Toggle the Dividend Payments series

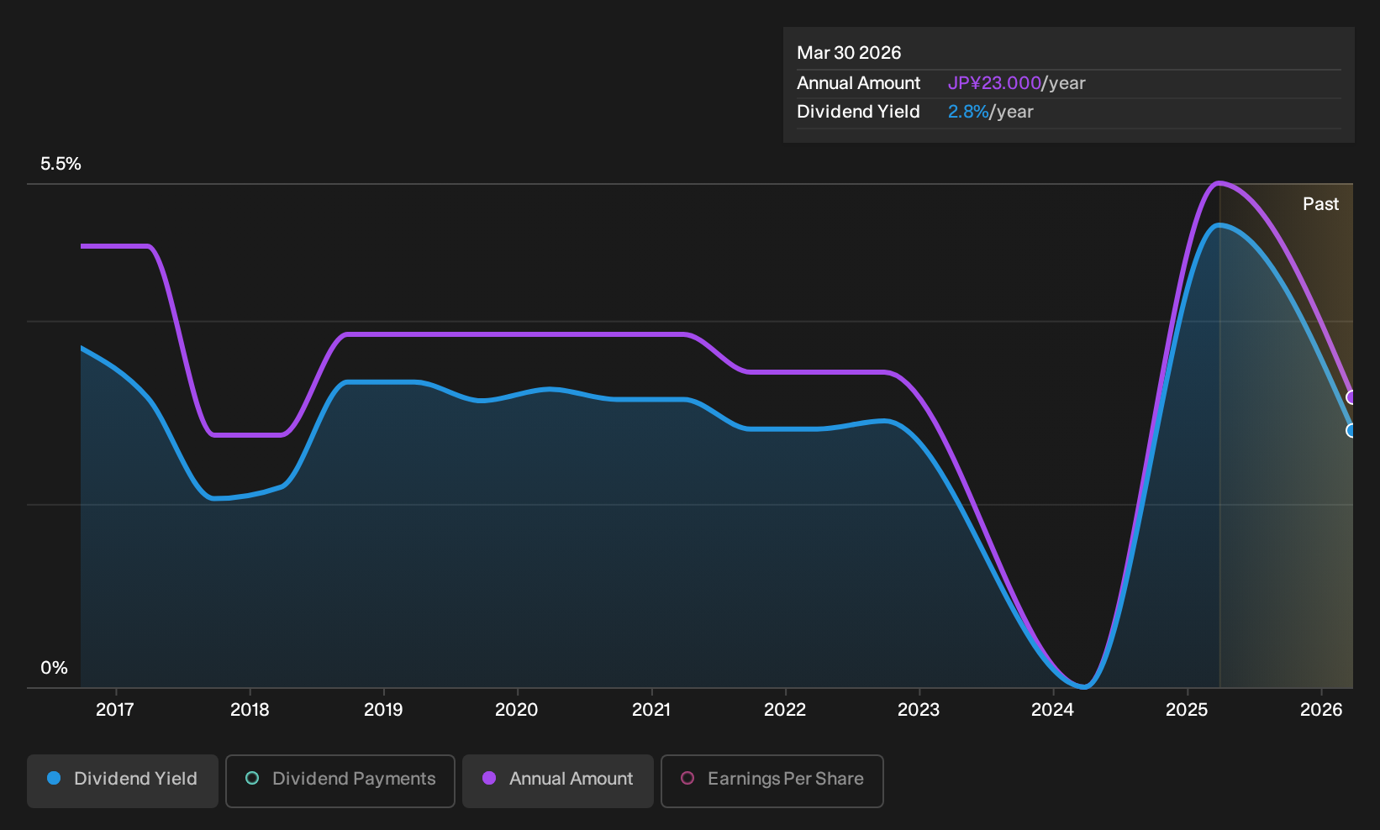(340, 780)
